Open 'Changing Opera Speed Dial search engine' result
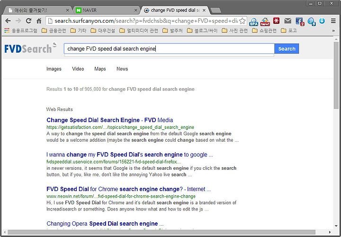 coord(105,224)
